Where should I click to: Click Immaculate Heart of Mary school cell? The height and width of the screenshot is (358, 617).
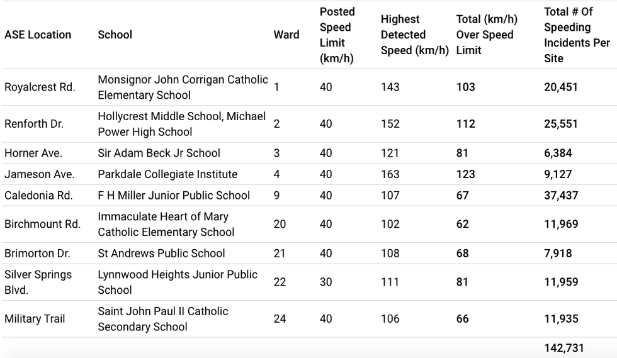coord(166,224)
